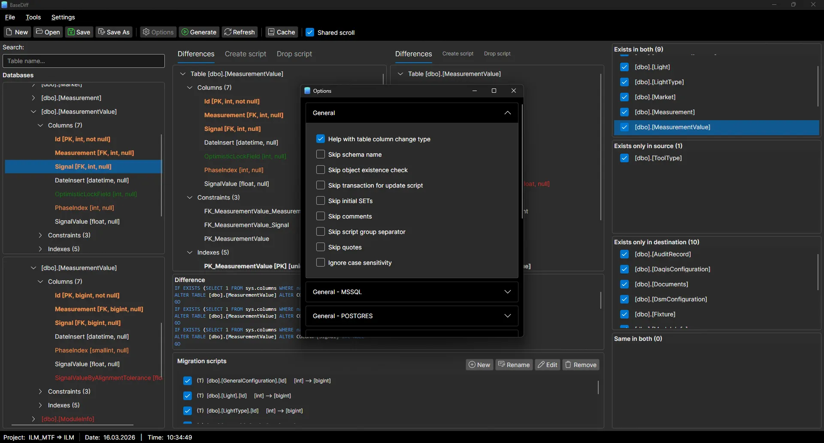Open a file using the Open folder icon
Screen dimensions: 824x443
[39, 32]
